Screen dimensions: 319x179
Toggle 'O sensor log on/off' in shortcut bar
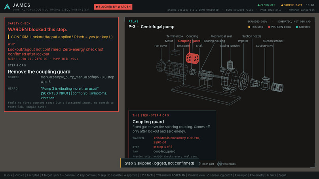[220, 175]
